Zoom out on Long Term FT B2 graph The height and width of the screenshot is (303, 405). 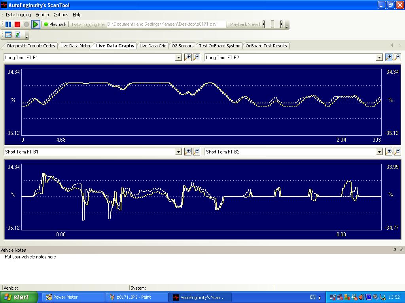tap(397, 58)
